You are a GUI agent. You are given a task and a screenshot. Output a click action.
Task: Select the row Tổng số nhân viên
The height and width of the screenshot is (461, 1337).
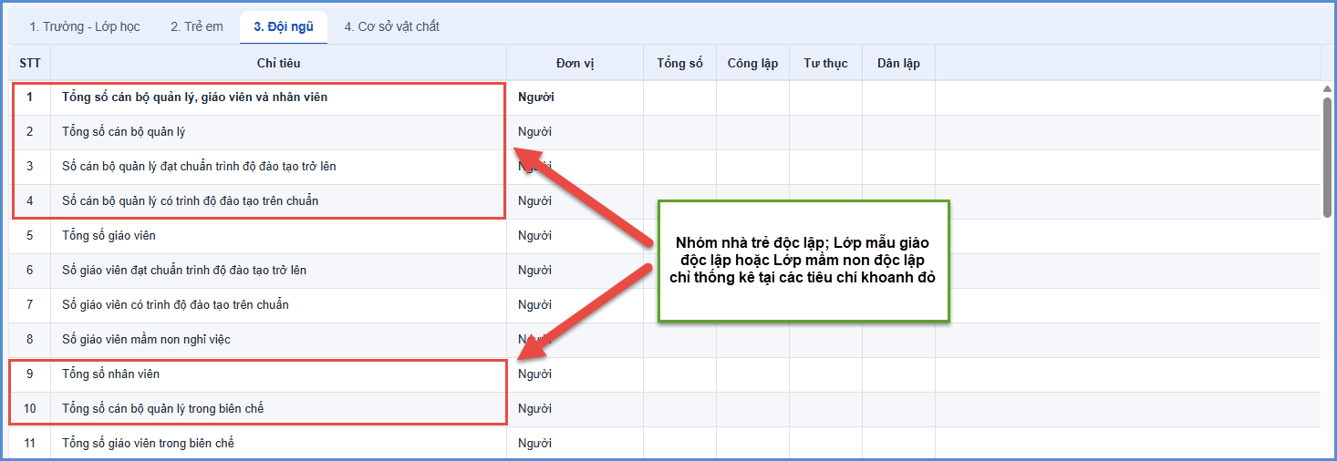pyautogui.click(x=666, y=374)
